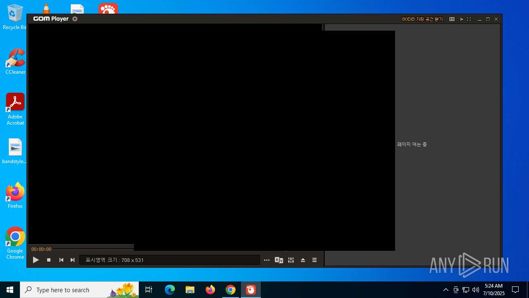Open the Windows Start menu
This screenshot has height=298, width=529.
(10, 290)
